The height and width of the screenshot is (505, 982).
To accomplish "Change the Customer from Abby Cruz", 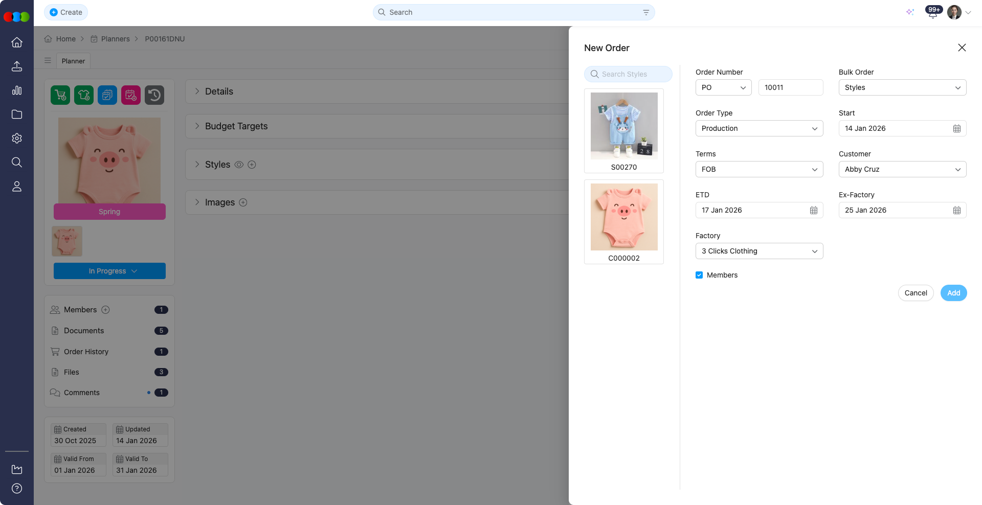I will click(x=902, y=169).
